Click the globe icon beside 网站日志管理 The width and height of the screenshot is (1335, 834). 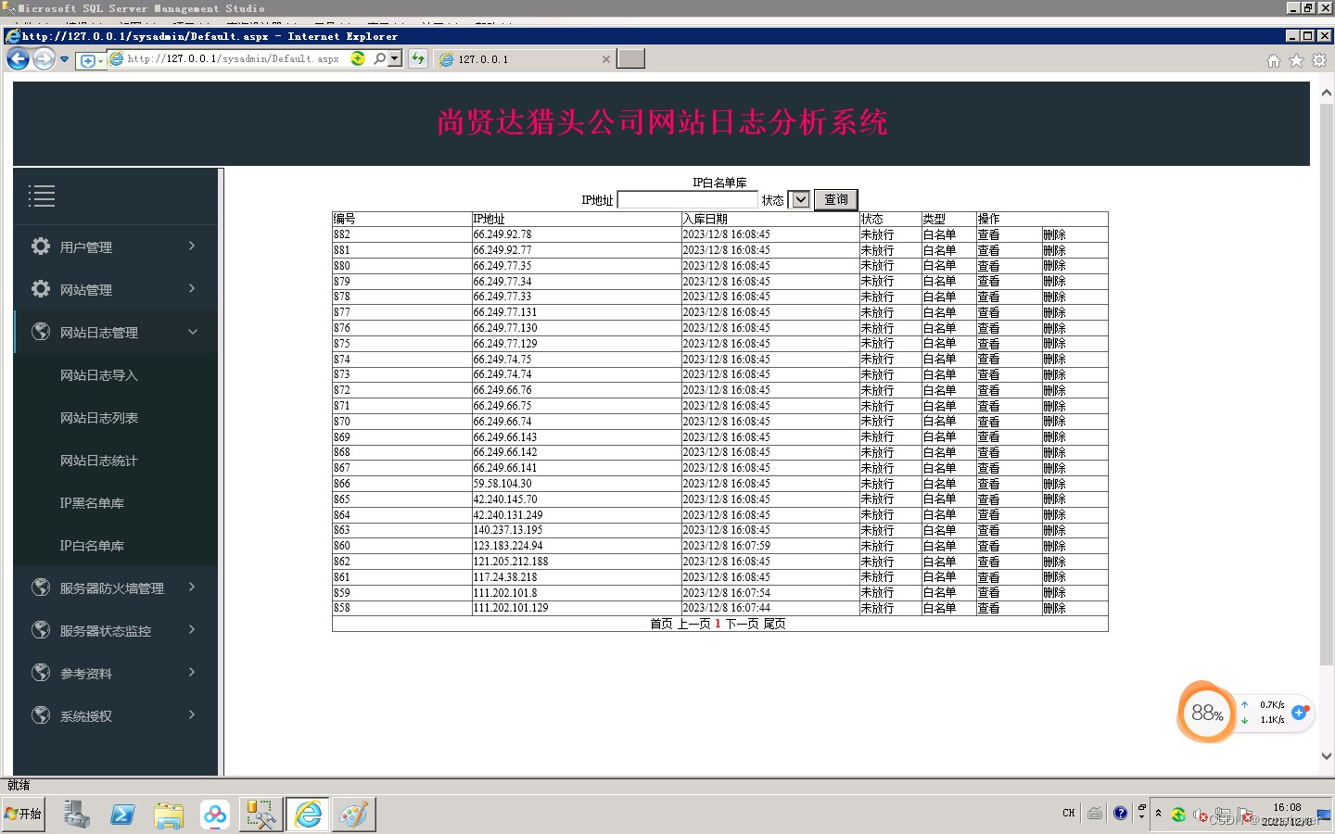[x=41, y=332]
